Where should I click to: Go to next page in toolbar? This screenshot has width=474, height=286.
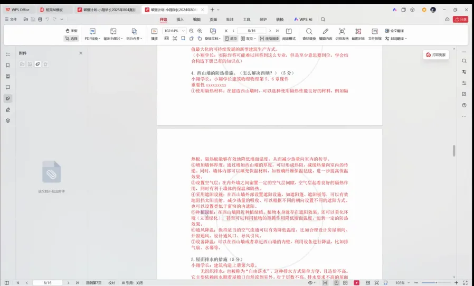point(270,31)
